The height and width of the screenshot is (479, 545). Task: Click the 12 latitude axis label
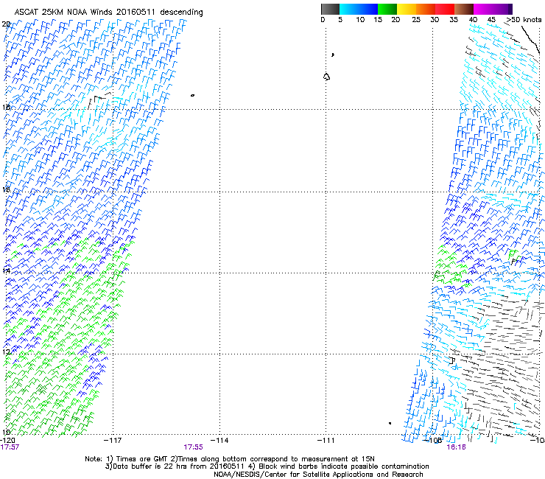click(6, 352)
